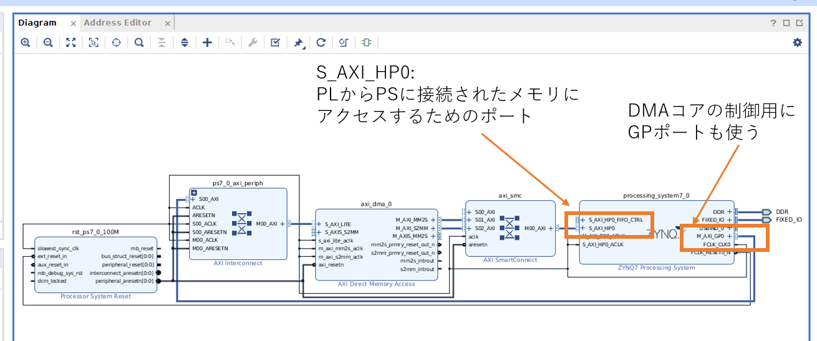
Task: Fit the diagram with Zoom Fit icon
Action: (x=71, y=43)
